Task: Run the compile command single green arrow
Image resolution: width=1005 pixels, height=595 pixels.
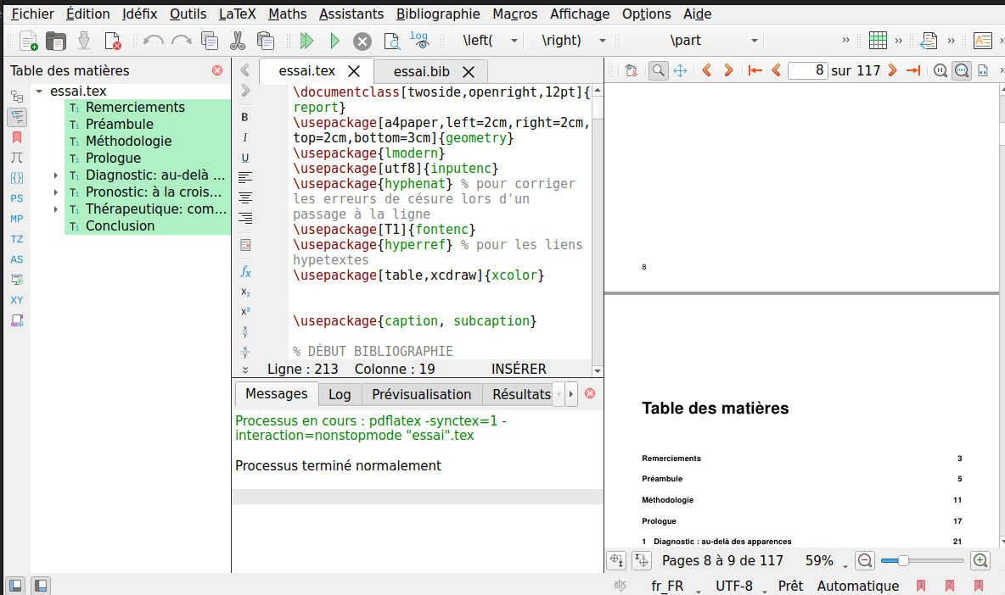Action: (334, 41)
